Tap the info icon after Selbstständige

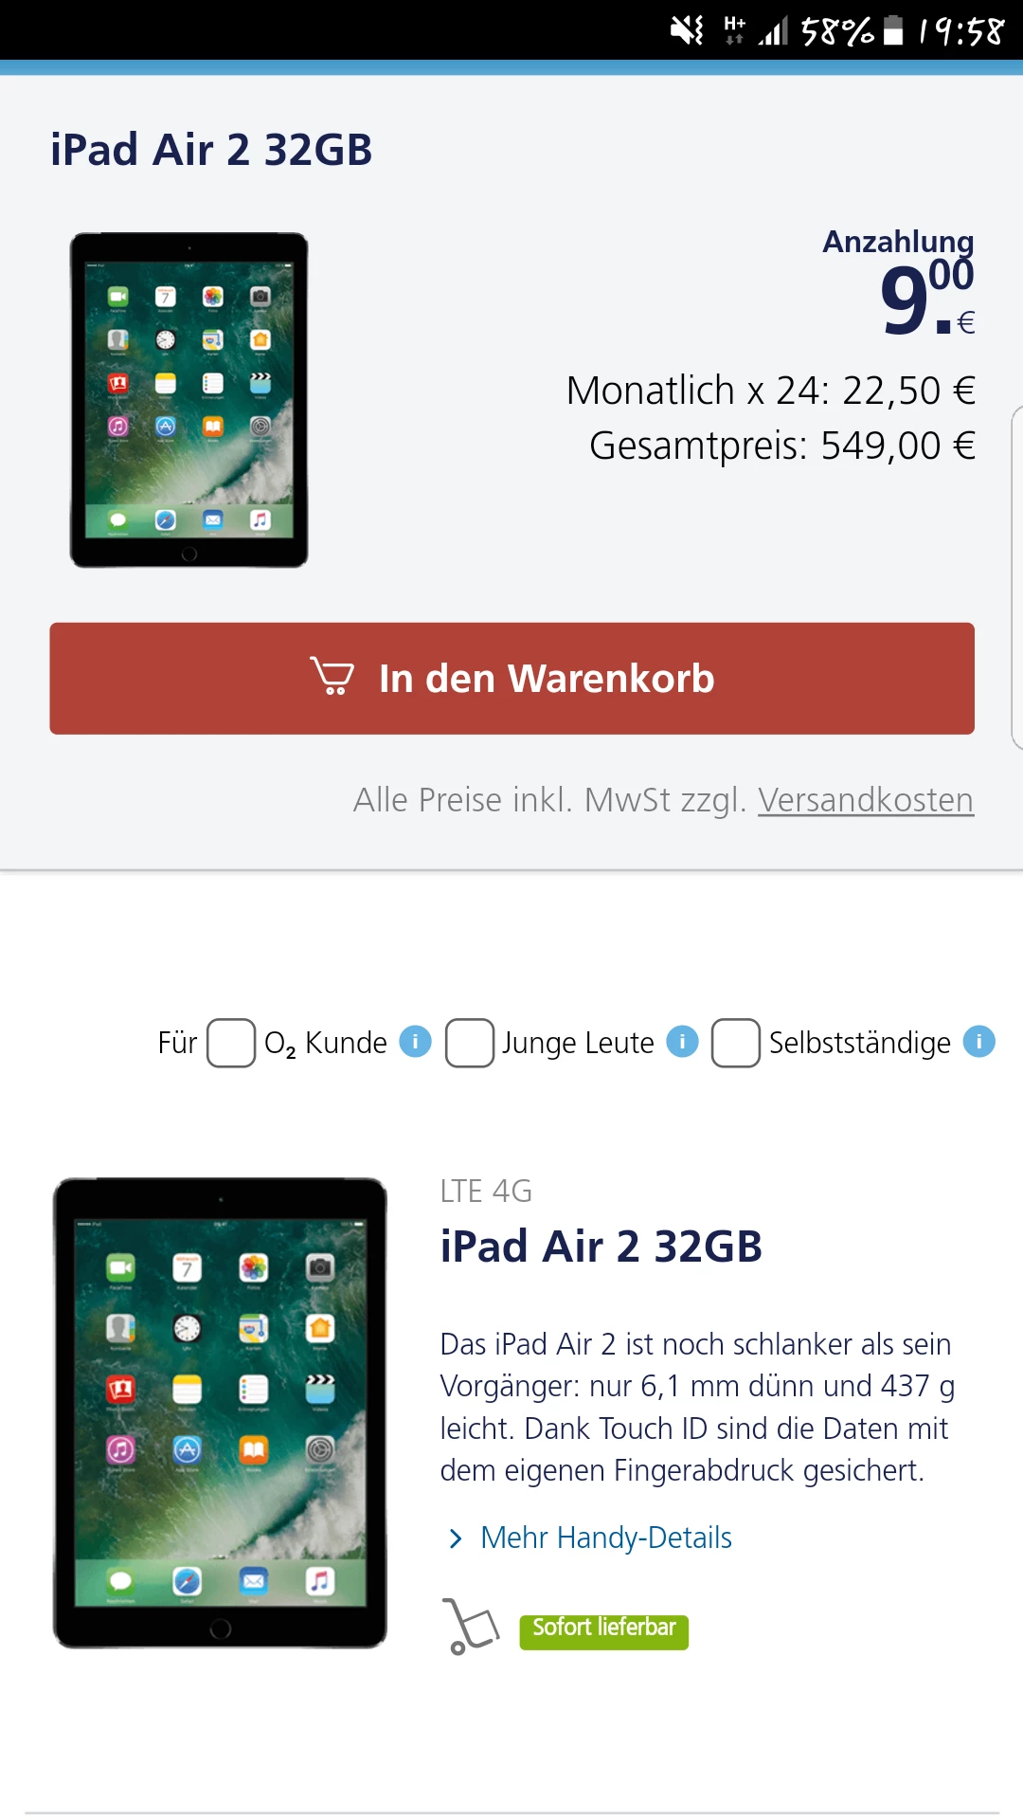click(978, 1041)
